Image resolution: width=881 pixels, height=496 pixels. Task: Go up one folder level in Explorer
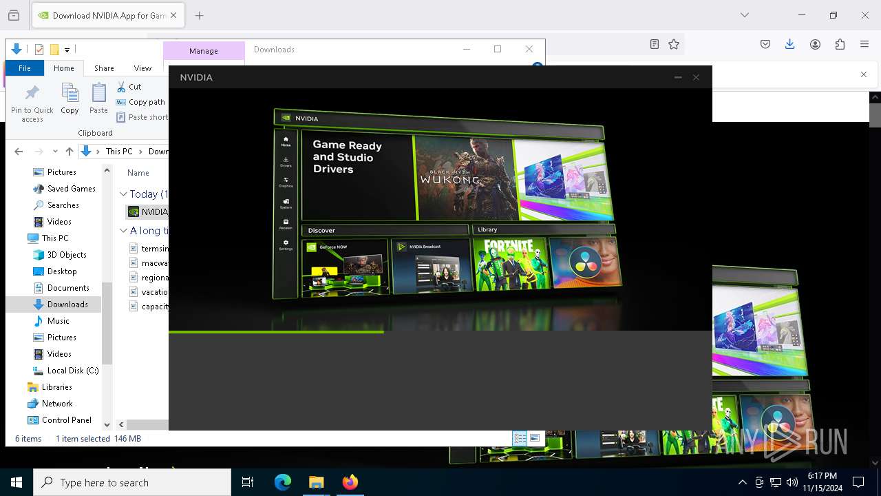pyautogui.click(x=69, y=152)
